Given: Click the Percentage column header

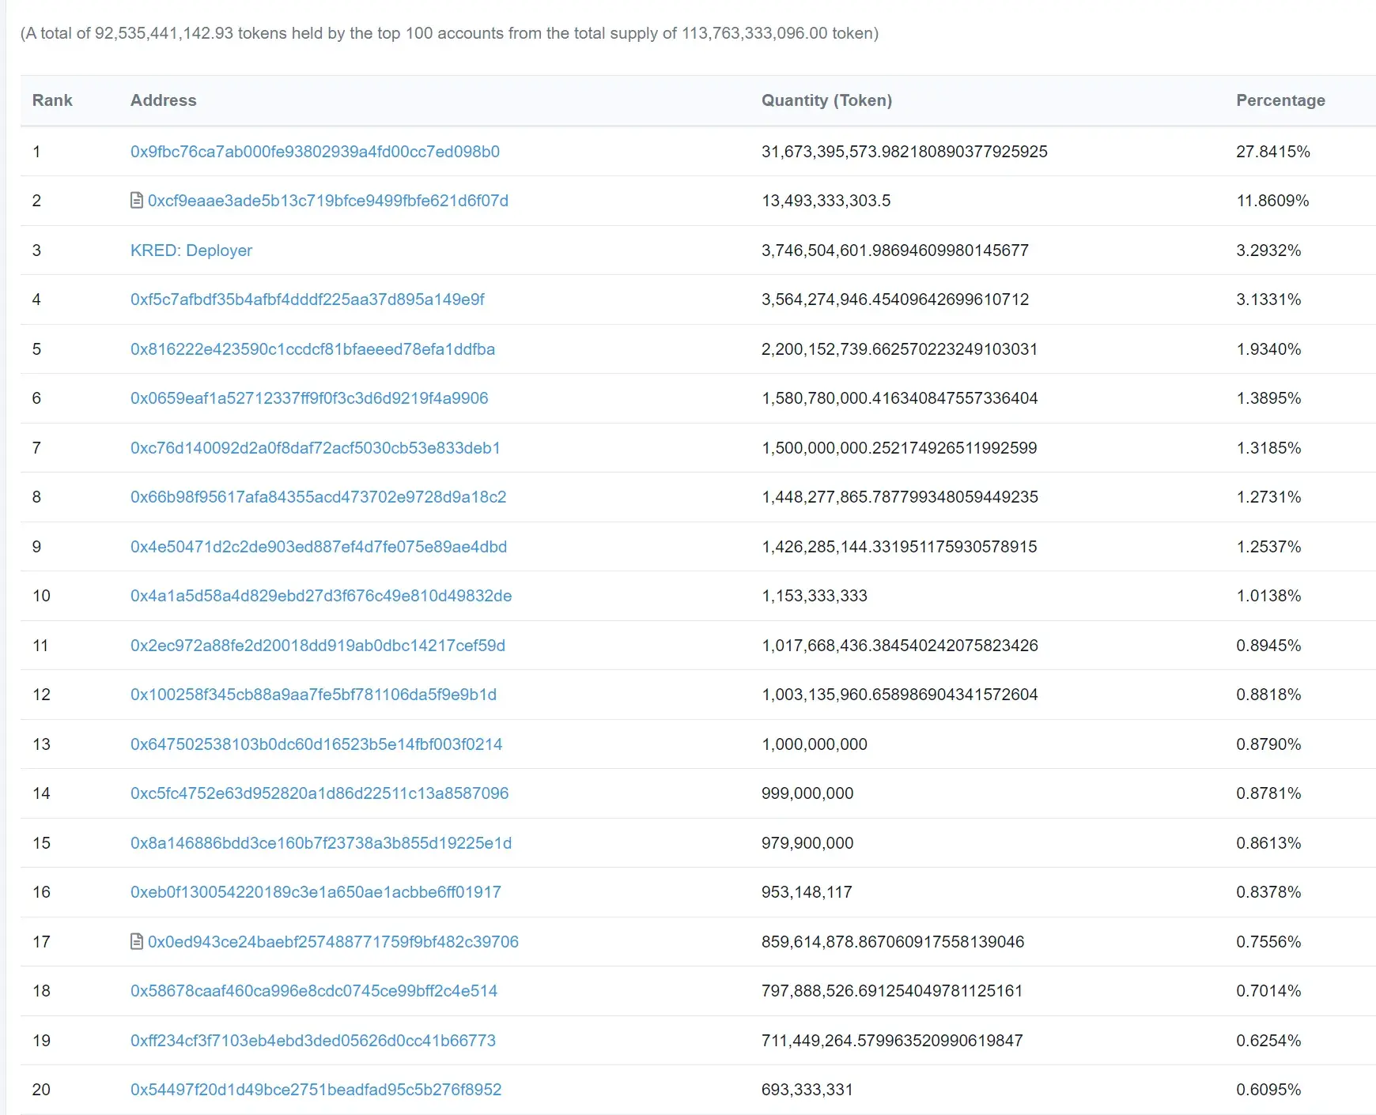Looking at the screenshot, I should tap(1280, 100).
